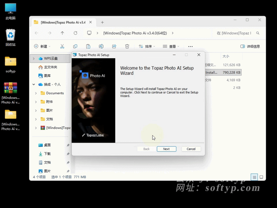Image resolution: width=277 pixels, height=208 pixels.
Task: Open 此电脑 desktop icon
Action: coord(10,12)
